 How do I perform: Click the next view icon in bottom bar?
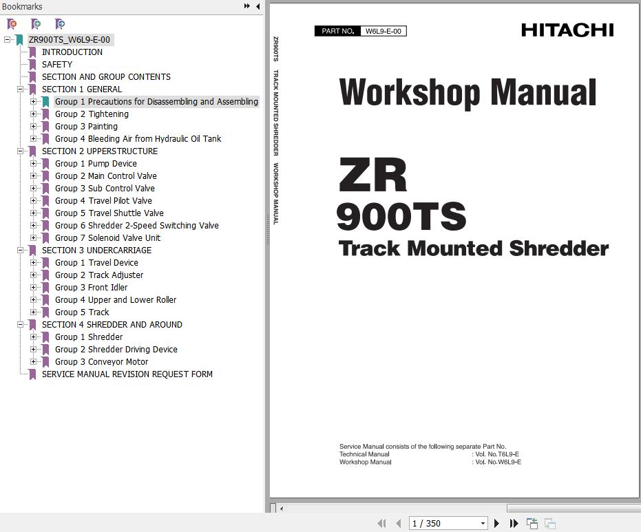(x=550, y=524)
